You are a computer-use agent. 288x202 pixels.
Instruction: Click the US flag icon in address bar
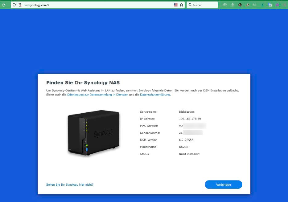click(176, 5)
